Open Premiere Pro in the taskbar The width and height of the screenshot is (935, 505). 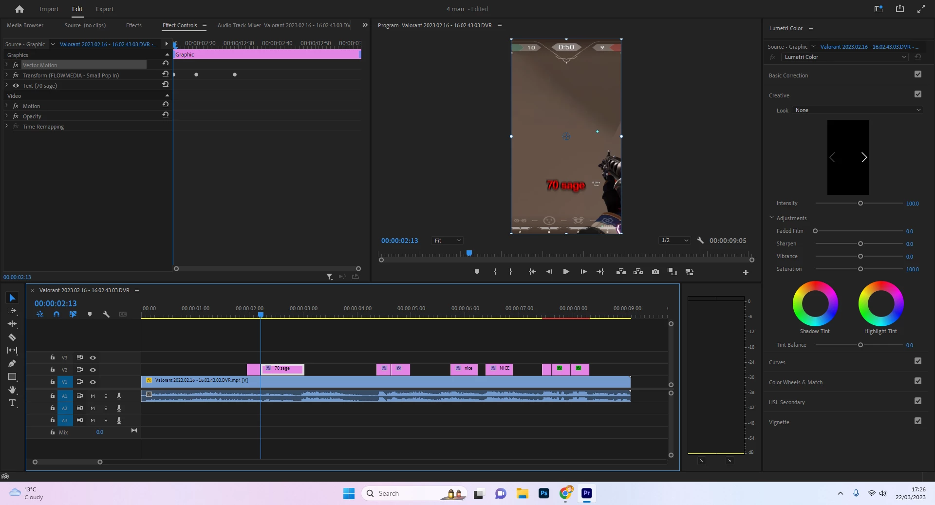point(587,493)
